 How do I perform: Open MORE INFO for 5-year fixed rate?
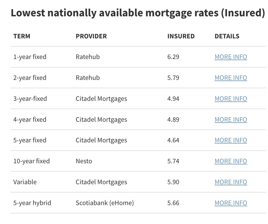(230, 140)
